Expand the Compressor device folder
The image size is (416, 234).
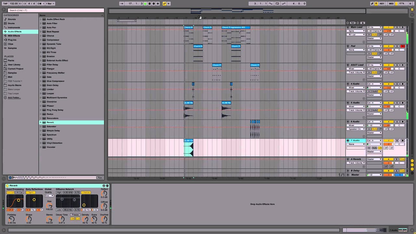click(x=41, y=40)
